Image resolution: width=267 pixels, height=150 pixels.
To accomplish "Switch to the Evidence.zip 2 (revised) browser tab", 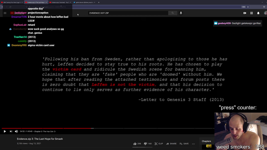I will point(60,2).
